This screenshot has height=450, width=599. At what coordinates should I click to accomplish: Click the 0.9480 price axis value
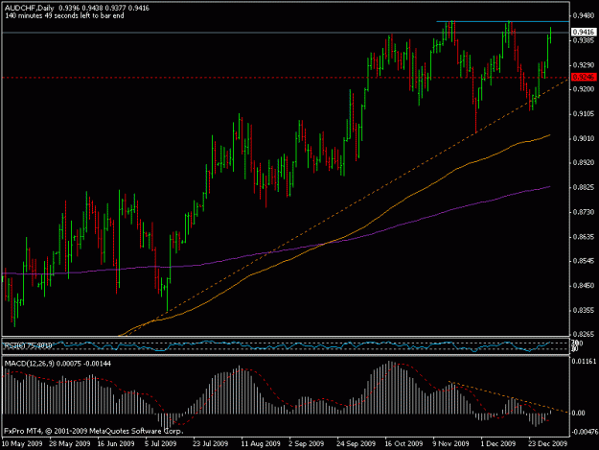(584, 15)
